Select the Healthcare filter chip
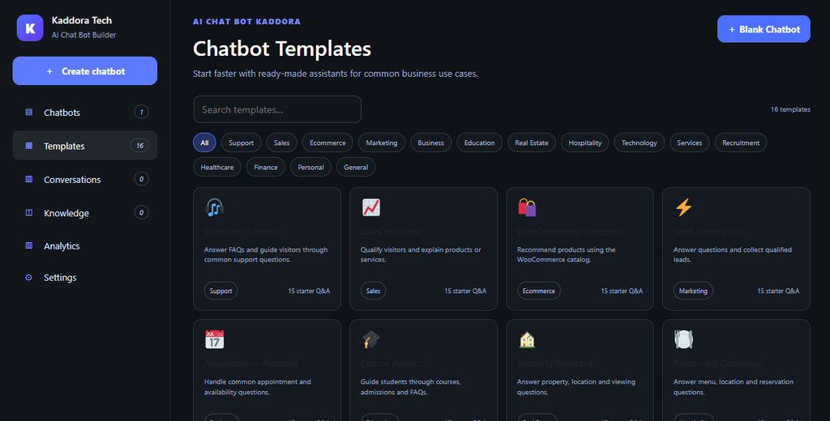 (217, 167)
